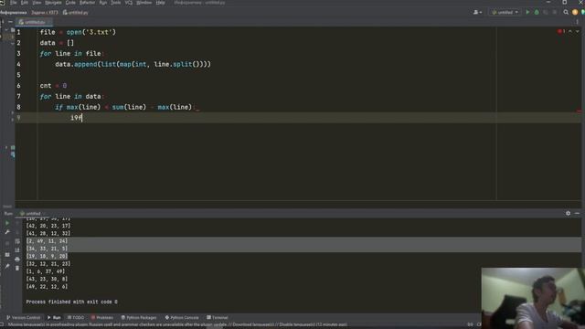The image size is (585, 329).
Task: Click line 'for line in data:'
Action: (72, 97)
